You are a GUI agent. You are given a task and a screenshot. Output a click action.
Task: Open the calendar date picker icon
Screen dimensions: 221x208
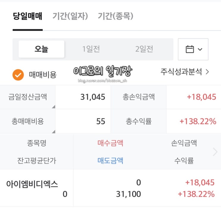[x=189, y=49]
